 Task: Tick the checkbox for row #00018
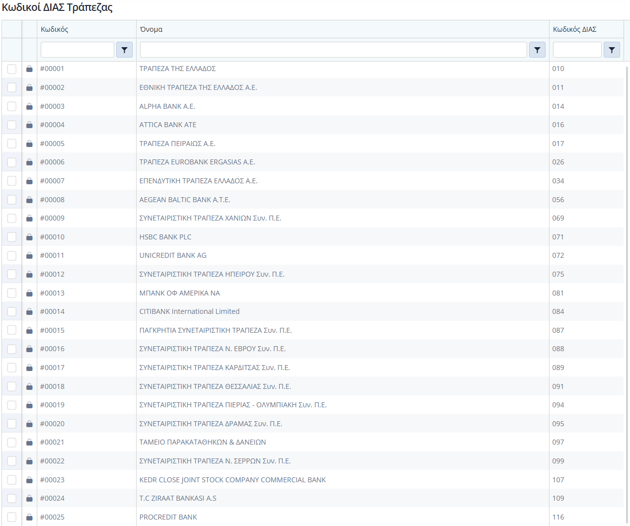(x=12, y=386)
